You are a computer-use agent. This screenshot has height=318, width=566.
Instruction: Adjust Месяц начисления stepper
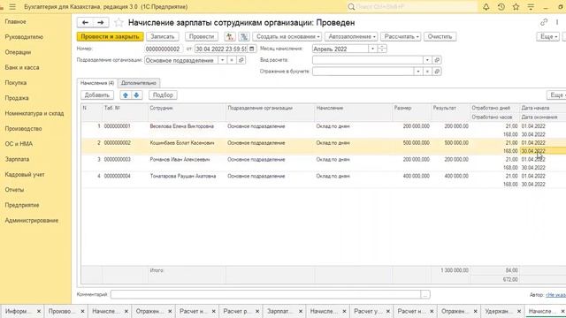point(382,49)
